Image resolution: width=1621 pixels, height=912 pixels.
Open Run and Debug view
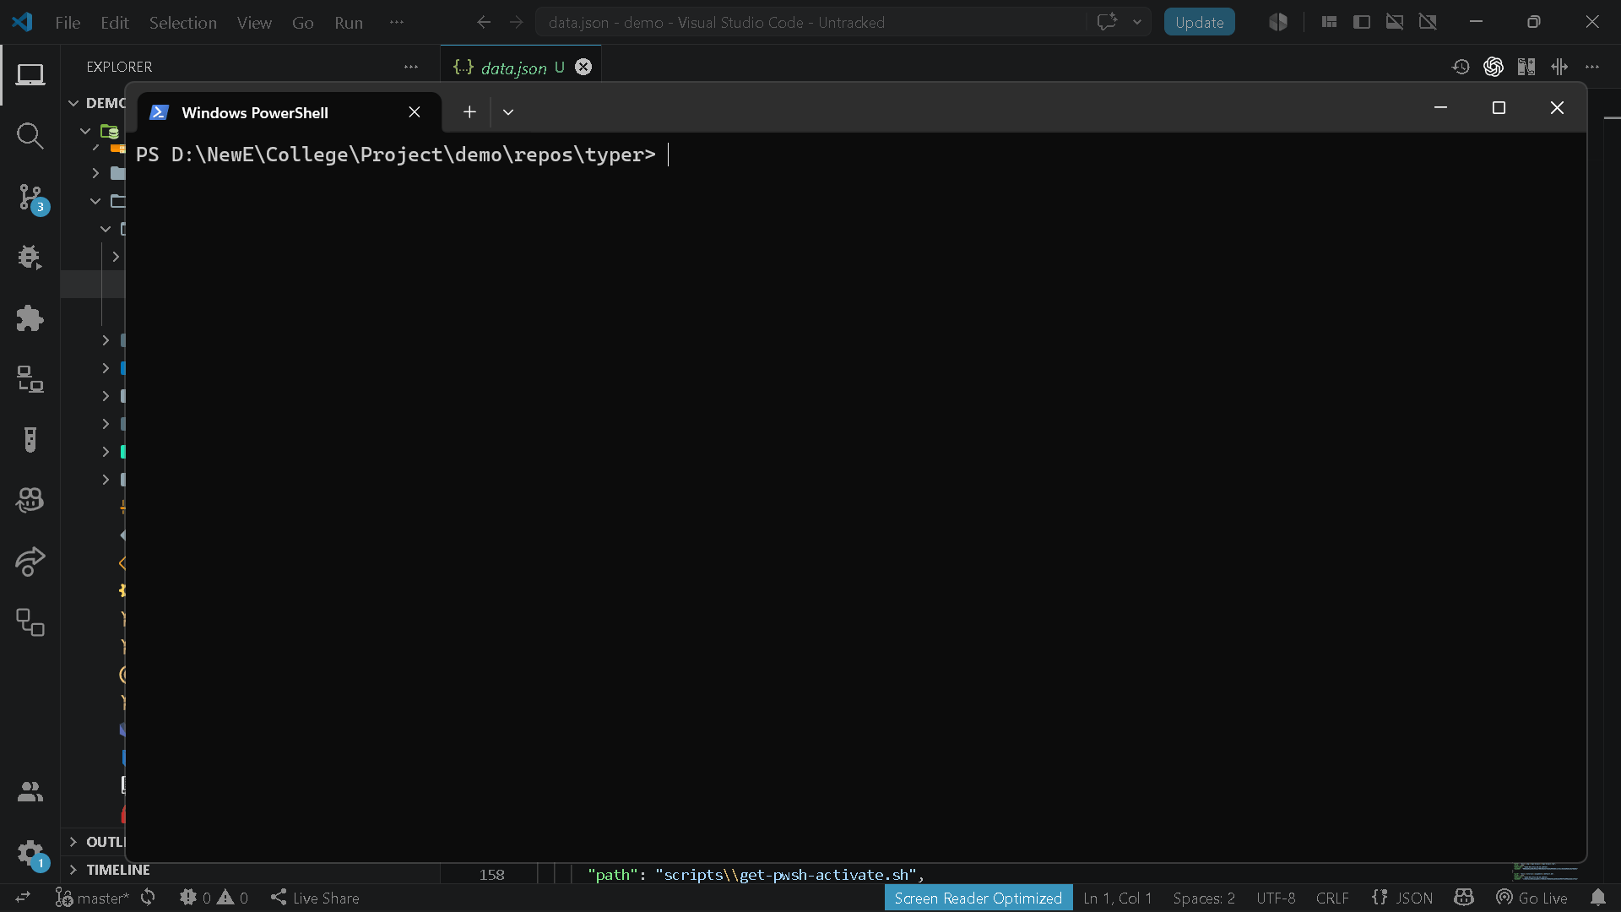(30, 258)
